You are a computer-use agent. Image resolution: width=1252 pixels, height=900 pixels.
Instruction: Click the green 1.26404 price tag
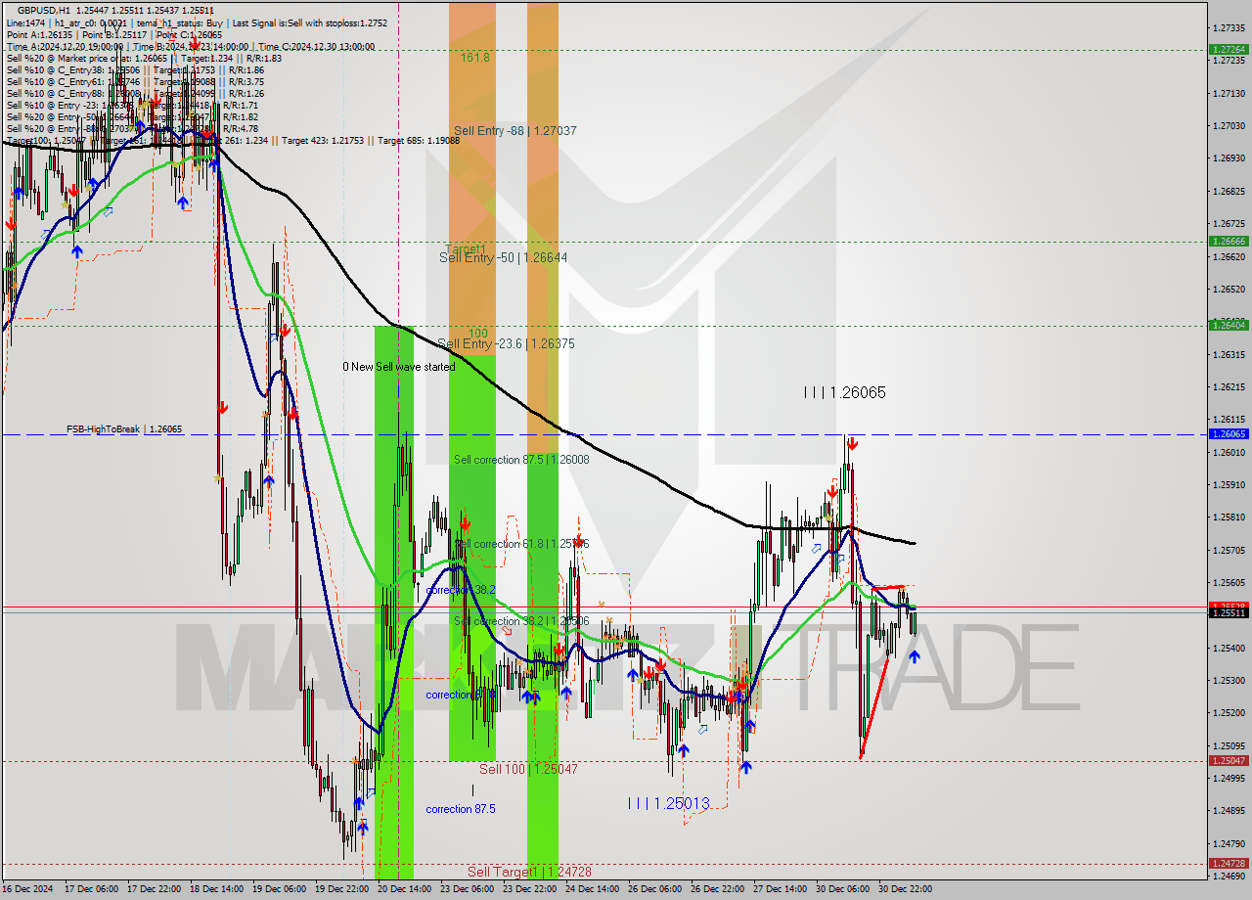click(x=1229, y=325)
